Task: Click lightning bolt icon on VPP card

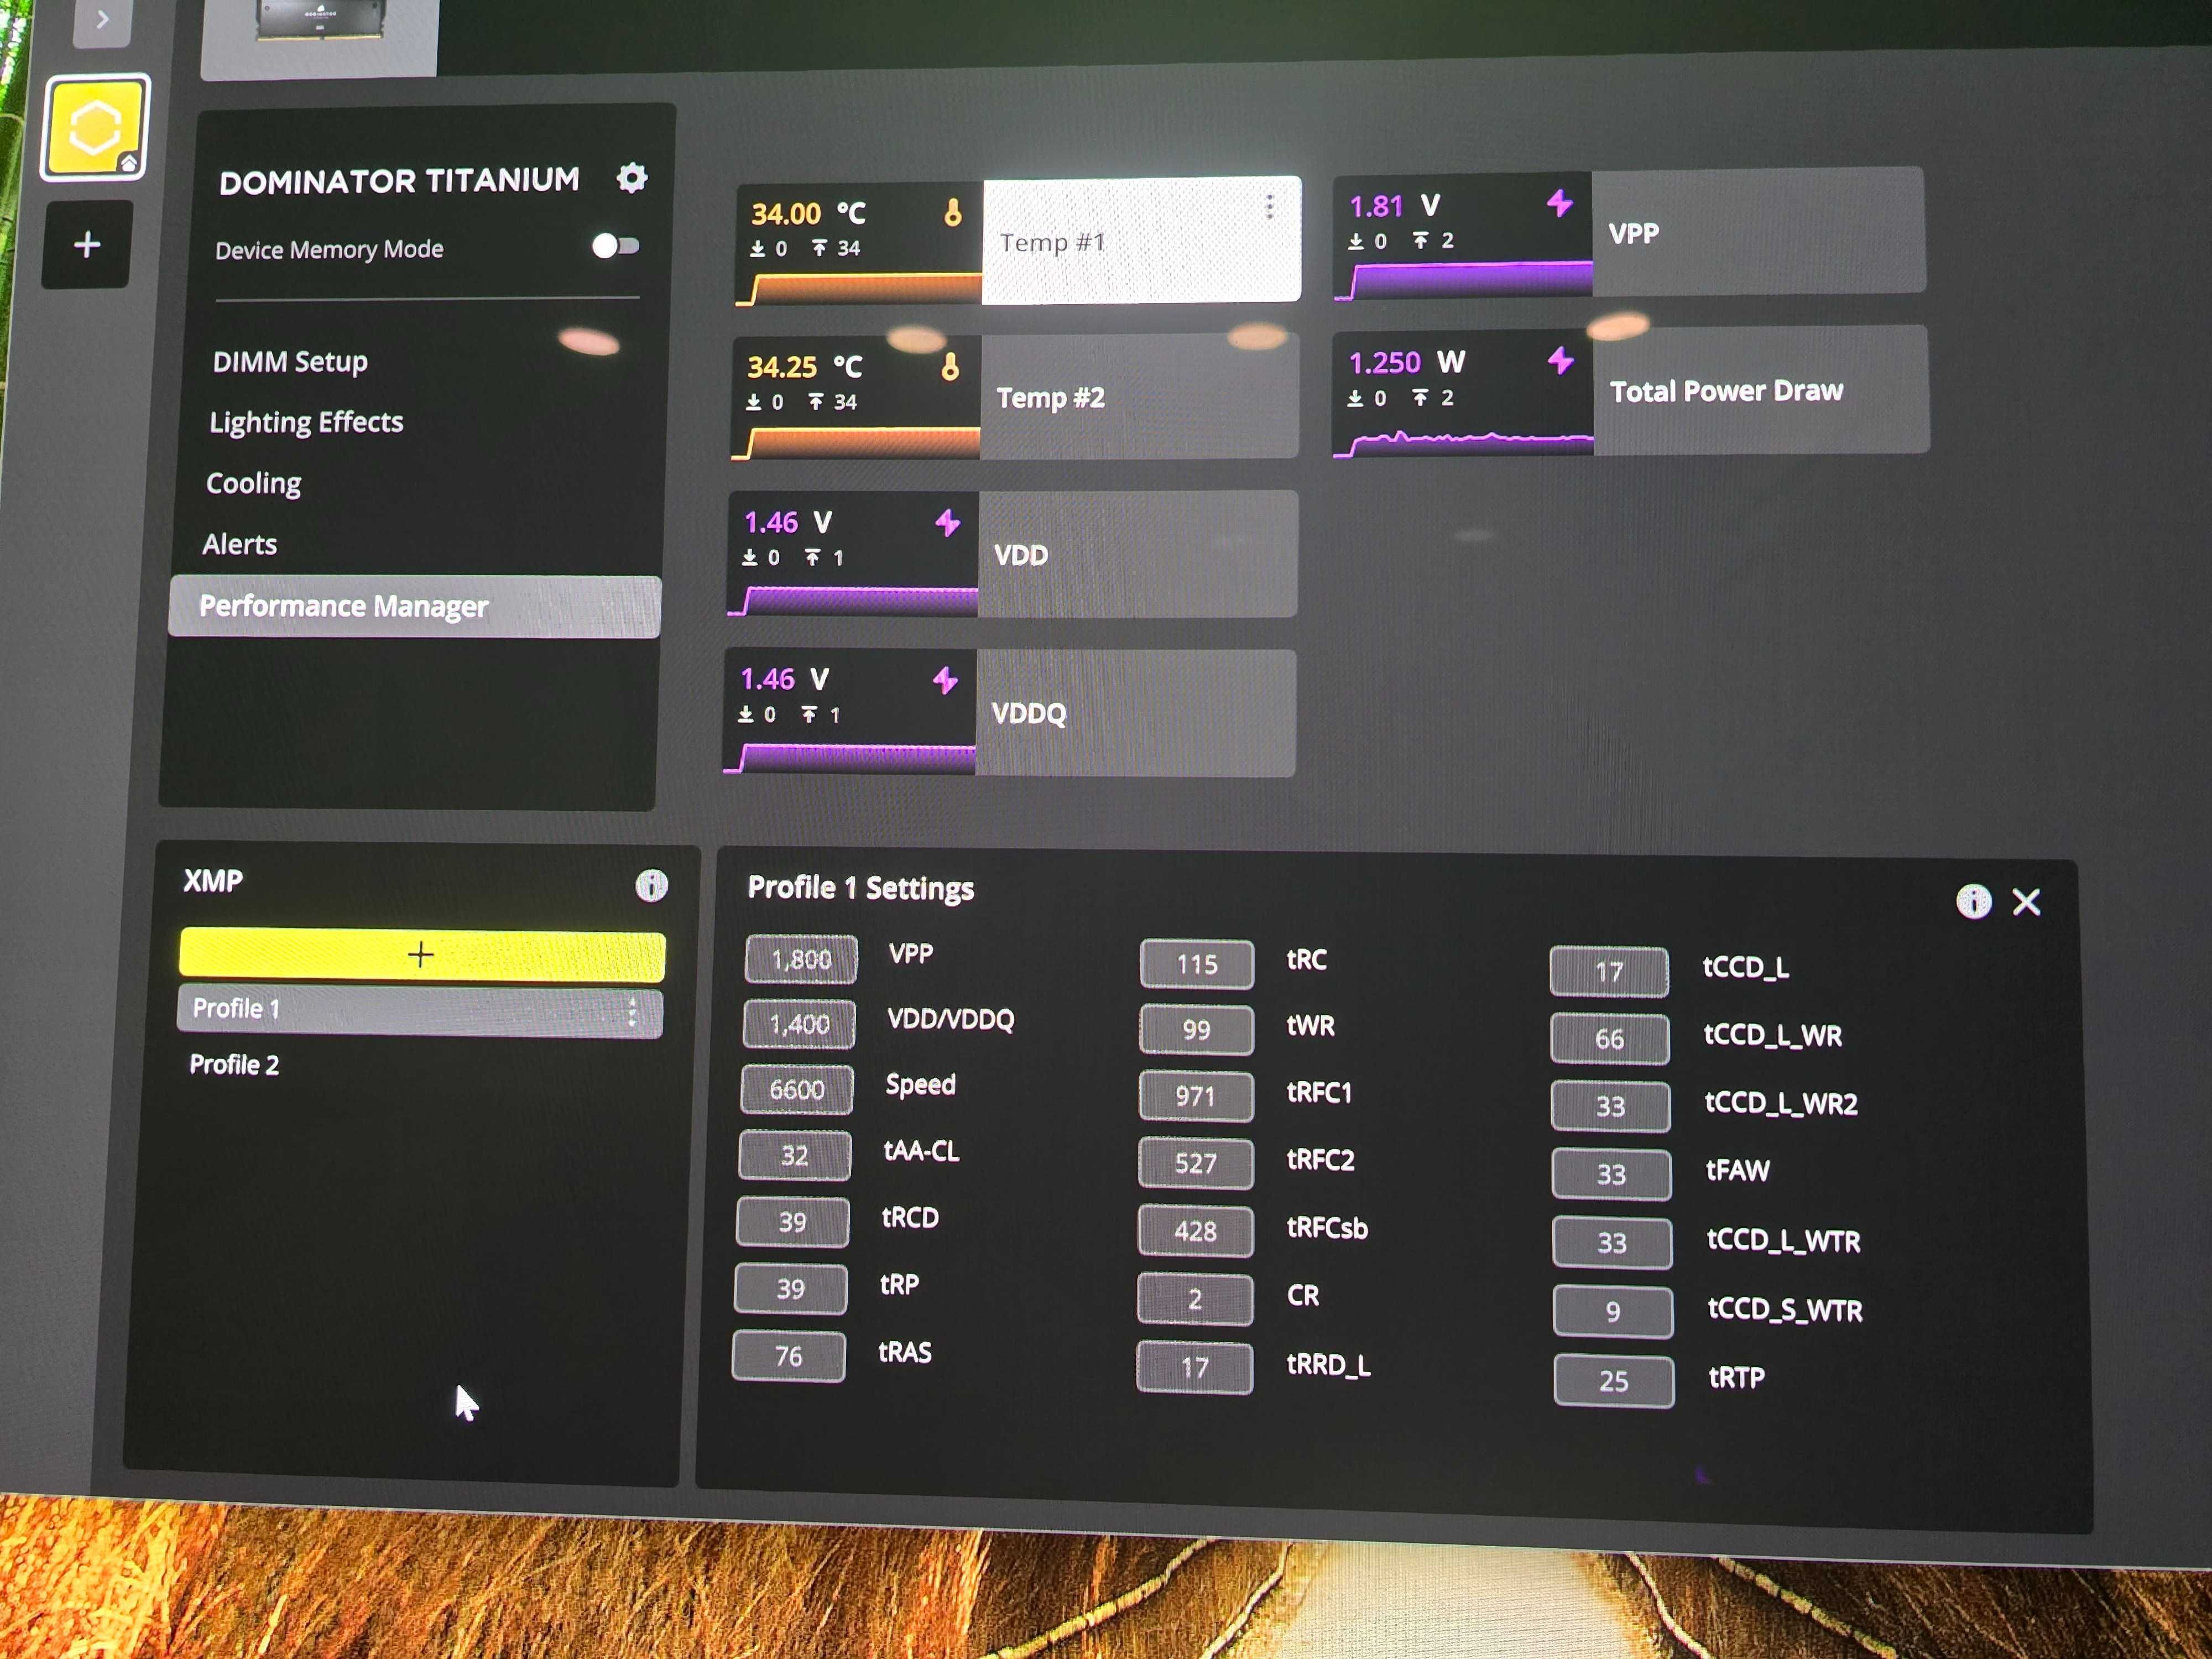Action: click(1560, 203)
